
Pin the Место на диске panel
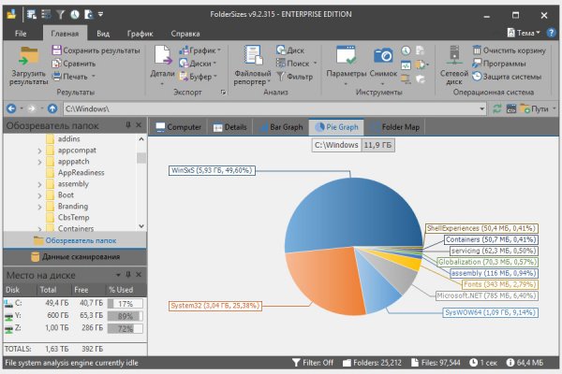coord(128,275)
